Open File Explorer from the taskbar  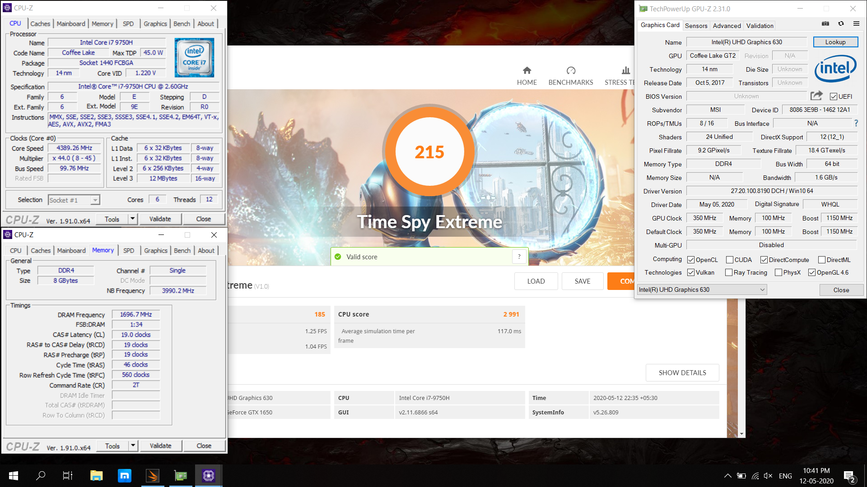point(96,476)
